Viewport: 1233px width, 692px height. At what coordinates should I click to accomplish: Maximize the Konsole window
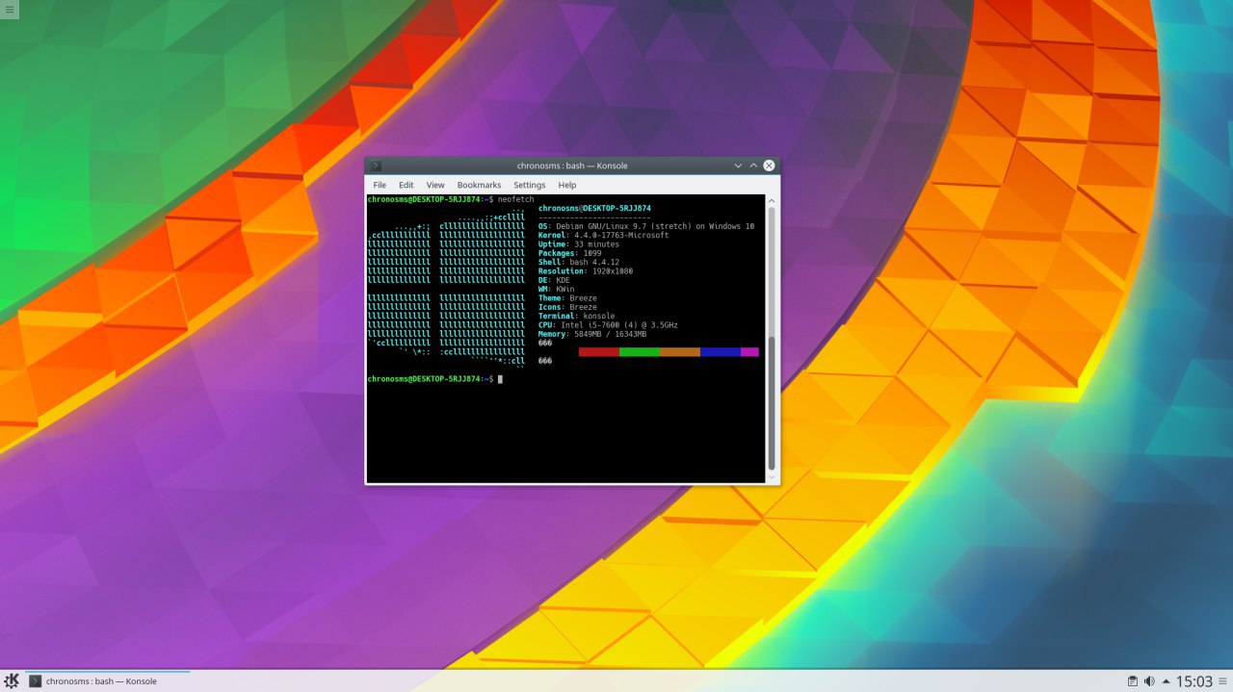click(x=754, y=166)
